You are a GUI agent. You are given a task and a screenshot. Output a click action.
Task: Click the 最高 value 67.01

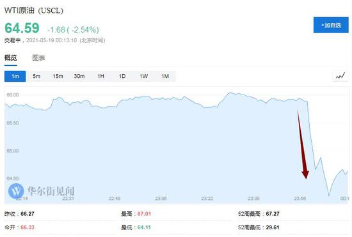pyautogui.click(x=144, y=214)
